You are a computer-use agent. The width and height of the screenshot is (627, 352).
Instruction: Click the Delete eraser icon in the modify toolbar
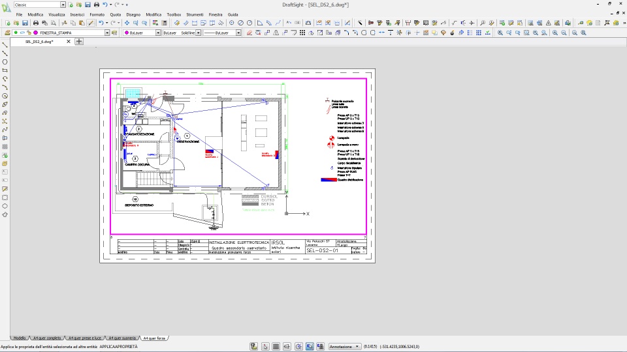[249, 33]
